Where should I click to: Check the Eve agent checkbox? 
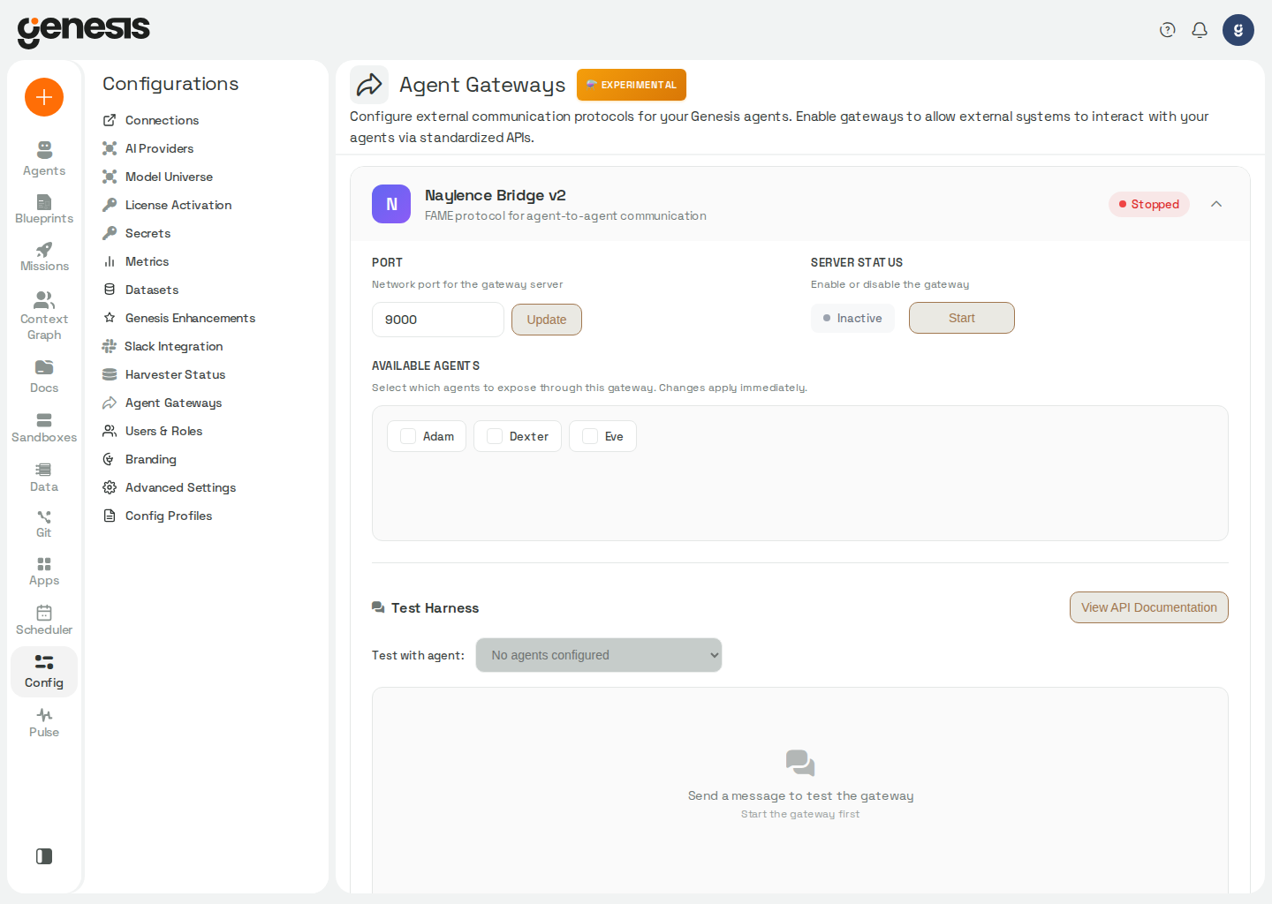tap(590, 436)
